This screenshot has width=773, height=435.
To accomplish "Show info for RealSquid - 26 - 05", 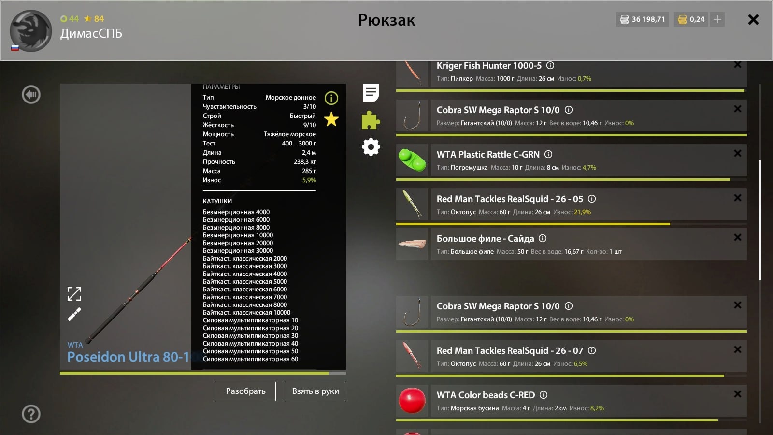I will (x=592, y=199).
